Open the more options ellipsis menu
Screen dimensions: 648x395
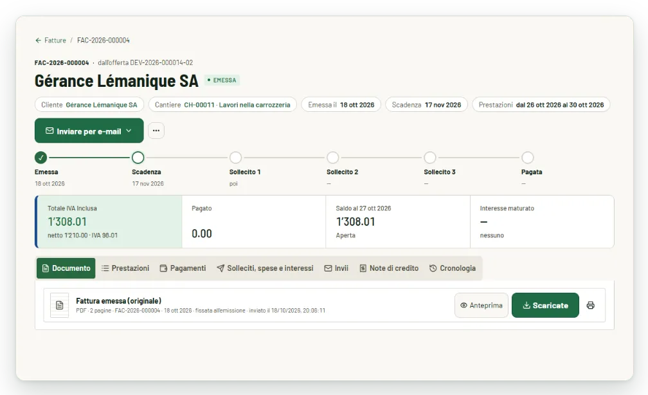[x=156, y=131]
